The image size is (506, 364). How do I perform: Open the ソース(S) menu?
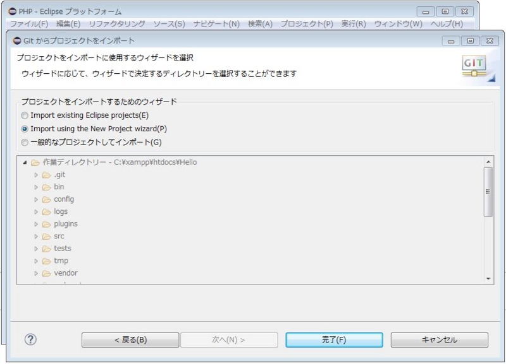[169, 24]
